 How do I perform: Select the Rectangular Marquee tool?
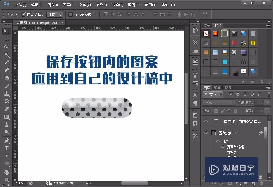7,39
